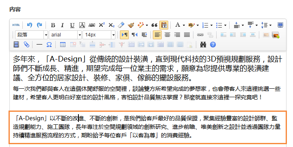Toggle subscript formatting
Viewport: 293px width, 147px height.
[x=111, y=25]
